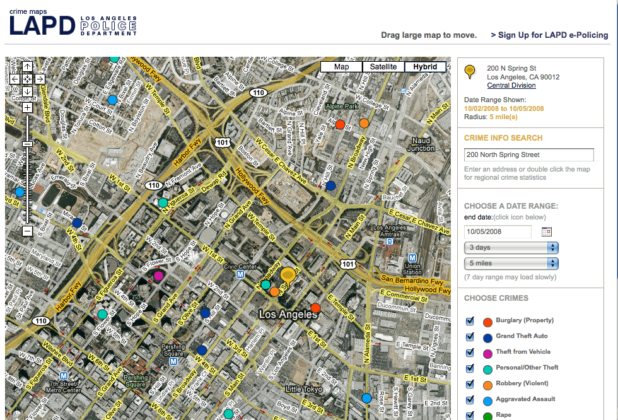This screenshot has height=420, width=618.
Task: Click the zoom level slider handle
Action: pyautogui.click(x=28, y=144)
